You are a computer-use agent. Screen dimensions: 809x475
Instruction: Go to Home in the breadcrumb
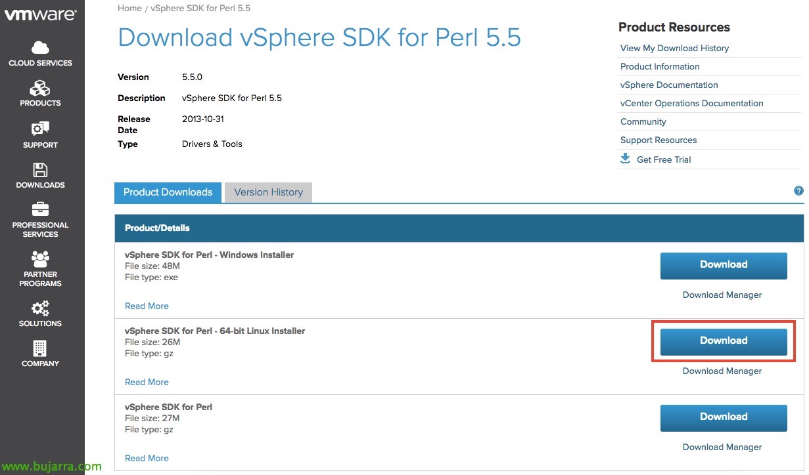click(129, 9)
